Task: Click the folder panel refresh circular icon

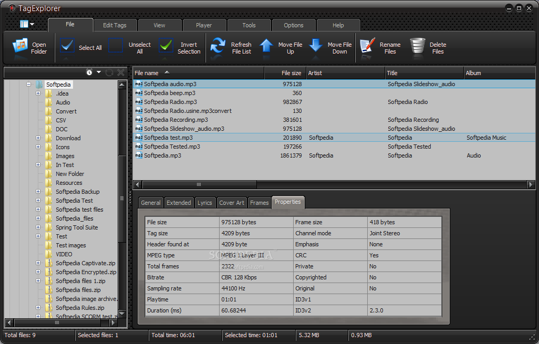Action: 109,72
